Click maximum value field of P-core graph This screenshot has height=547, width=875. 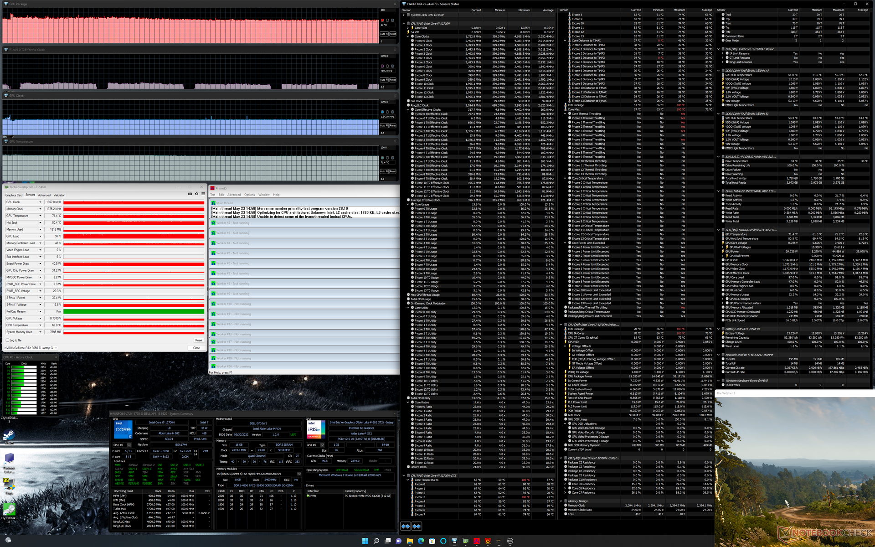click(388, 56)
